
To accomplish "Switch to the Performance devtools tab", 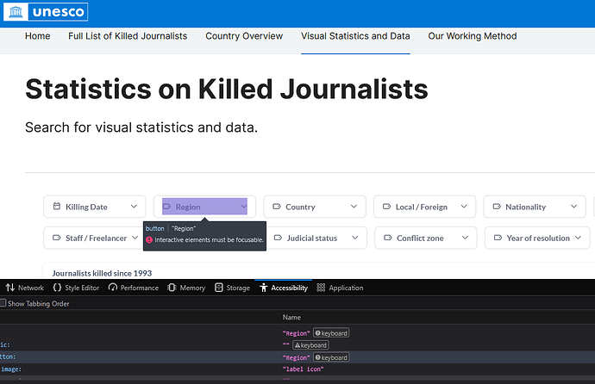I will (133, 288).
